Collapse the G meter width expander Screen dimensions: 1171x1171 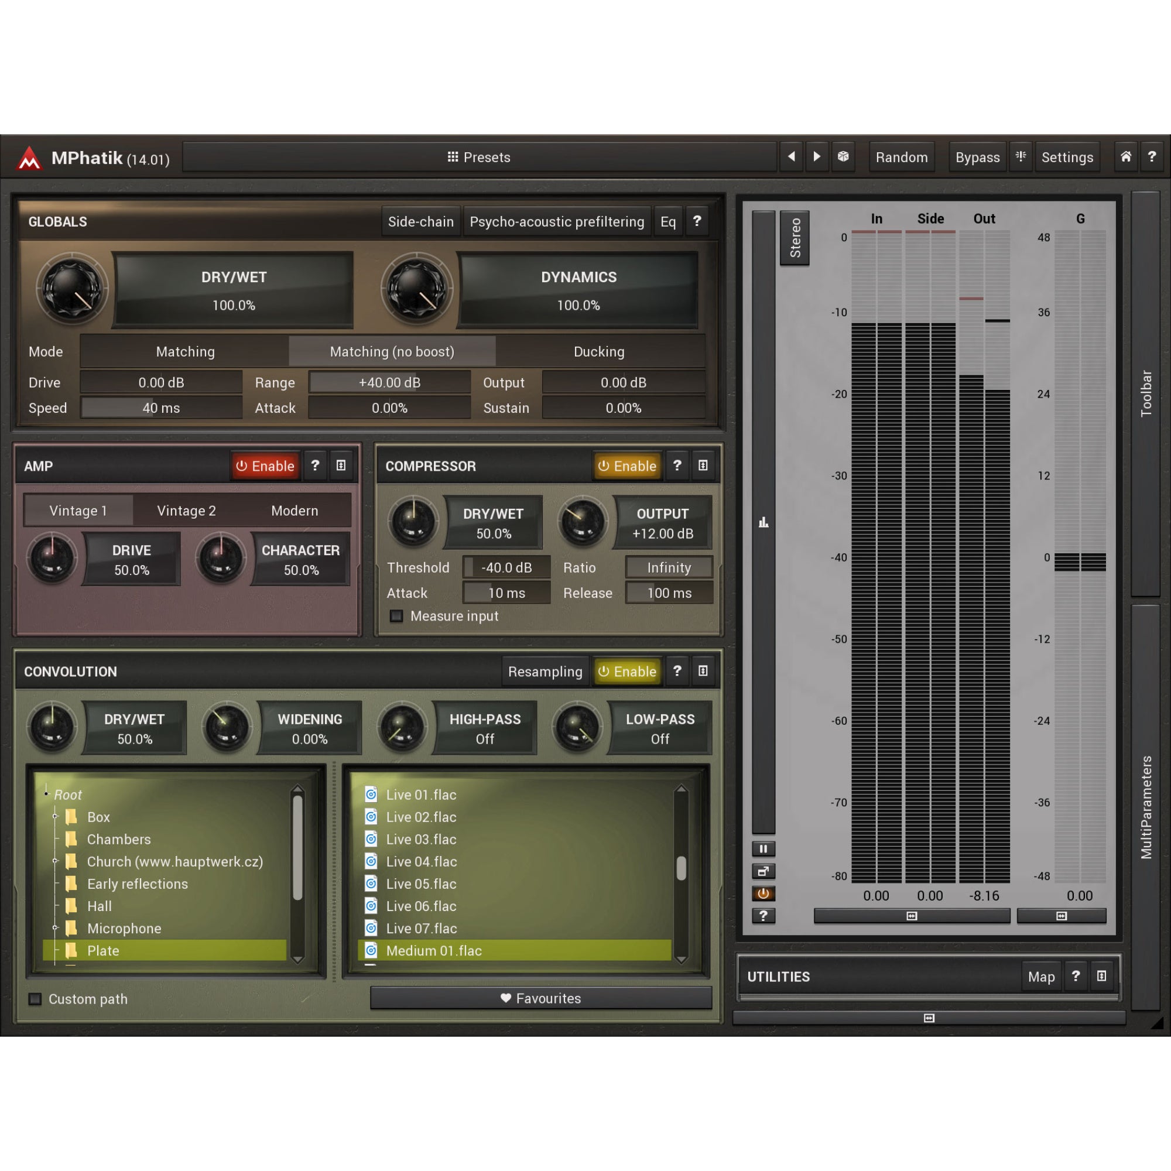click(x=1062, y=916)
